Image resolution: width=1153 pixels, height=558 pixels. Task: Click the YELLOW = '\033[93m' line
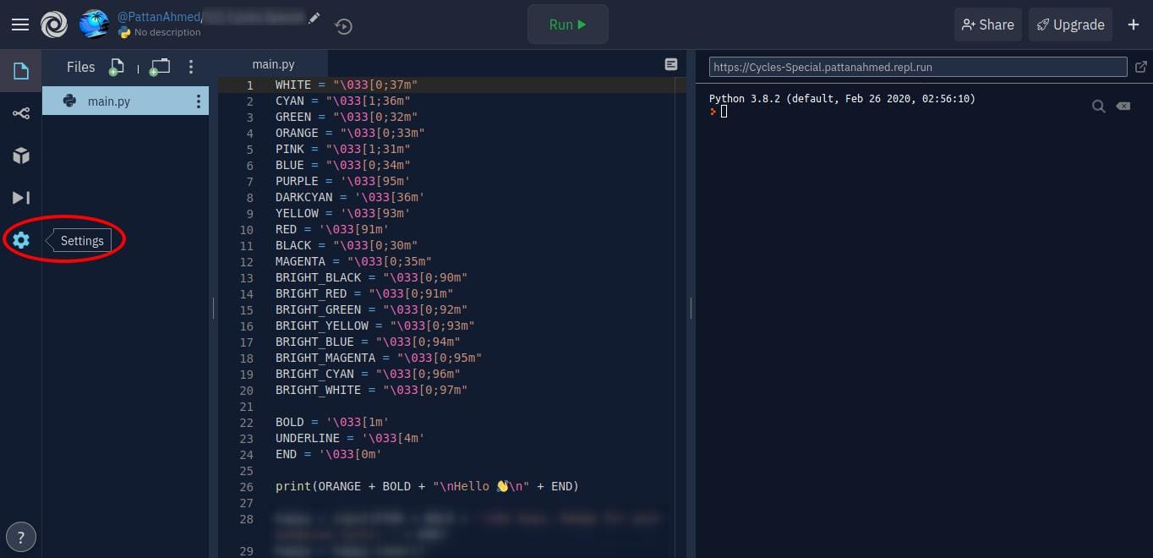coord(343,214)
